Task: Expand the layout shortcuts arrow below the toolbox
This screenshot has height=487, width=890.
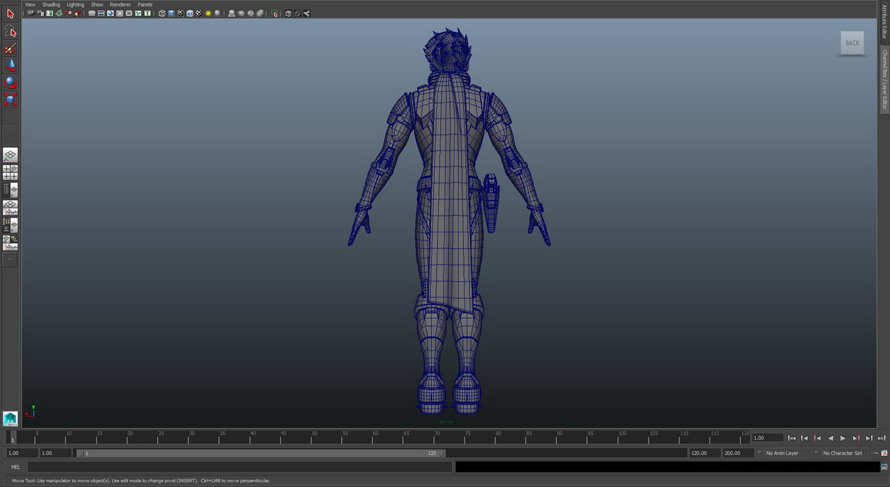Action: coord(10,259)
